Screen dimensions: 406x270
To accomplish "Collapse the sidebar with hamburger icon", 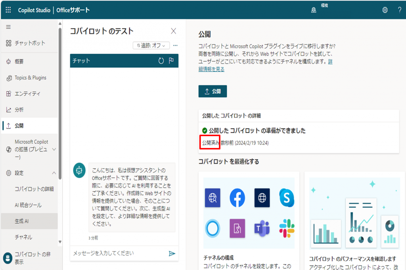I will (9, 27).
